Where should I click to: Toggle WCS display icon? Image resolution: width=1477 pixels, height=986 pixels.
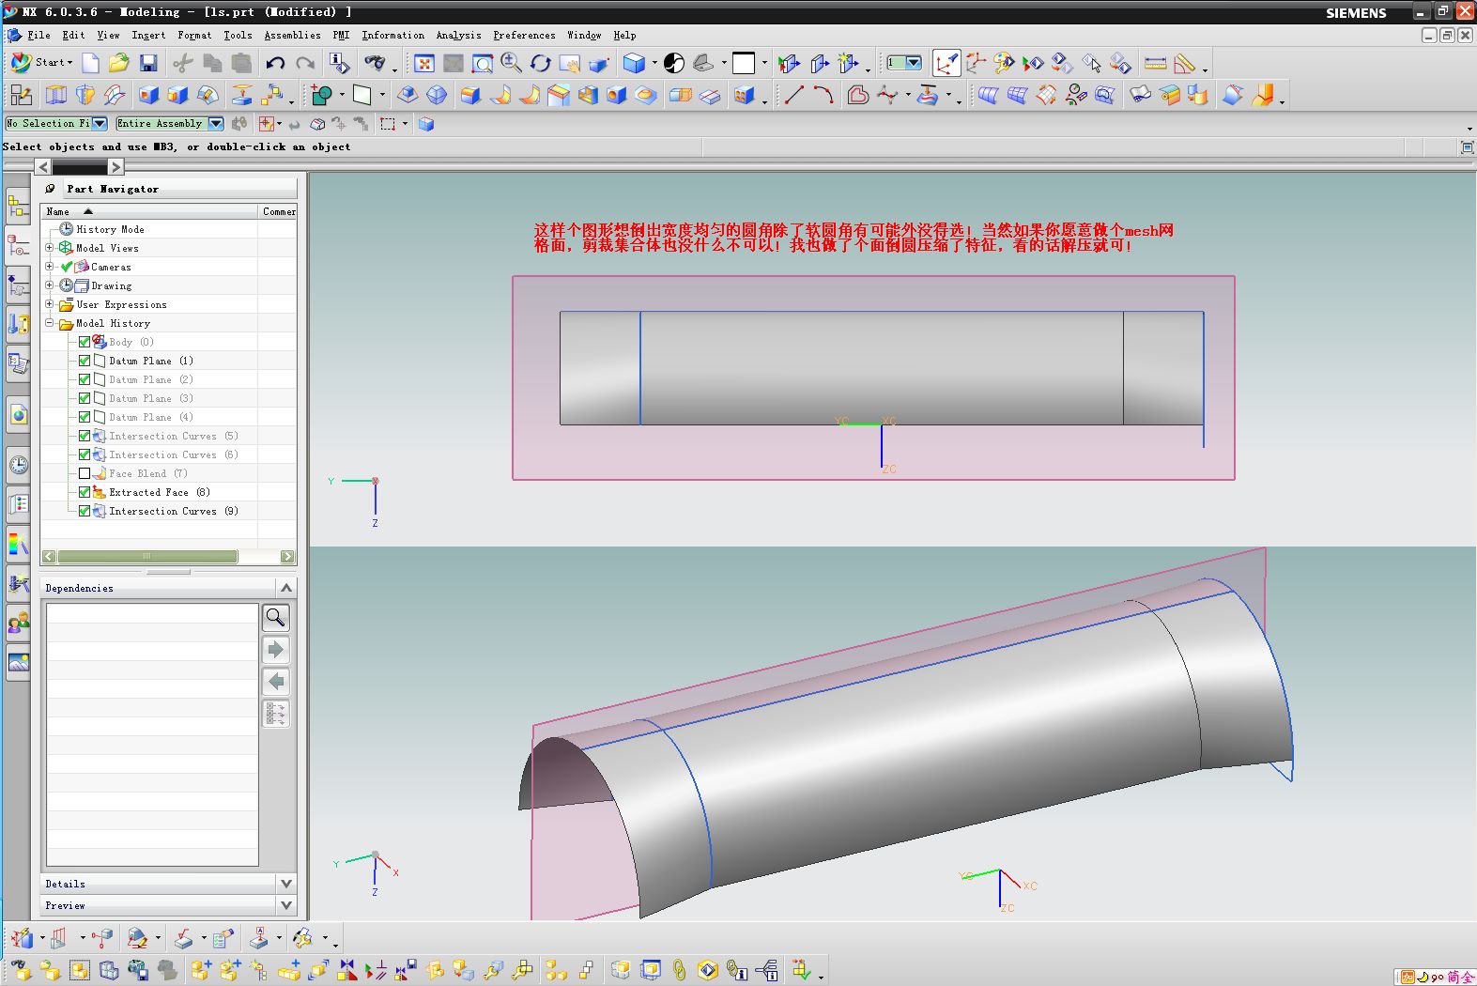click(946, 63)
